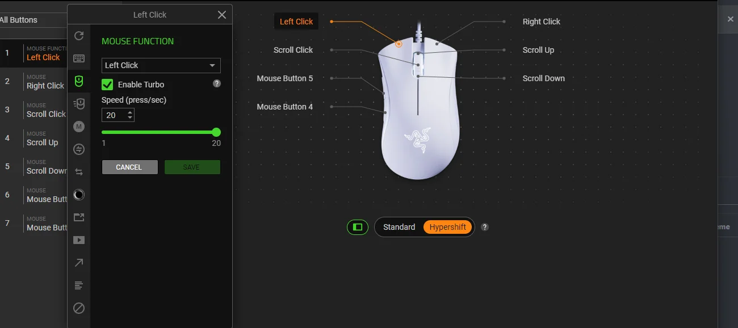The image size is (738, 328).
Task: Show help for Enable Turbo
Action: click(217, 83)
